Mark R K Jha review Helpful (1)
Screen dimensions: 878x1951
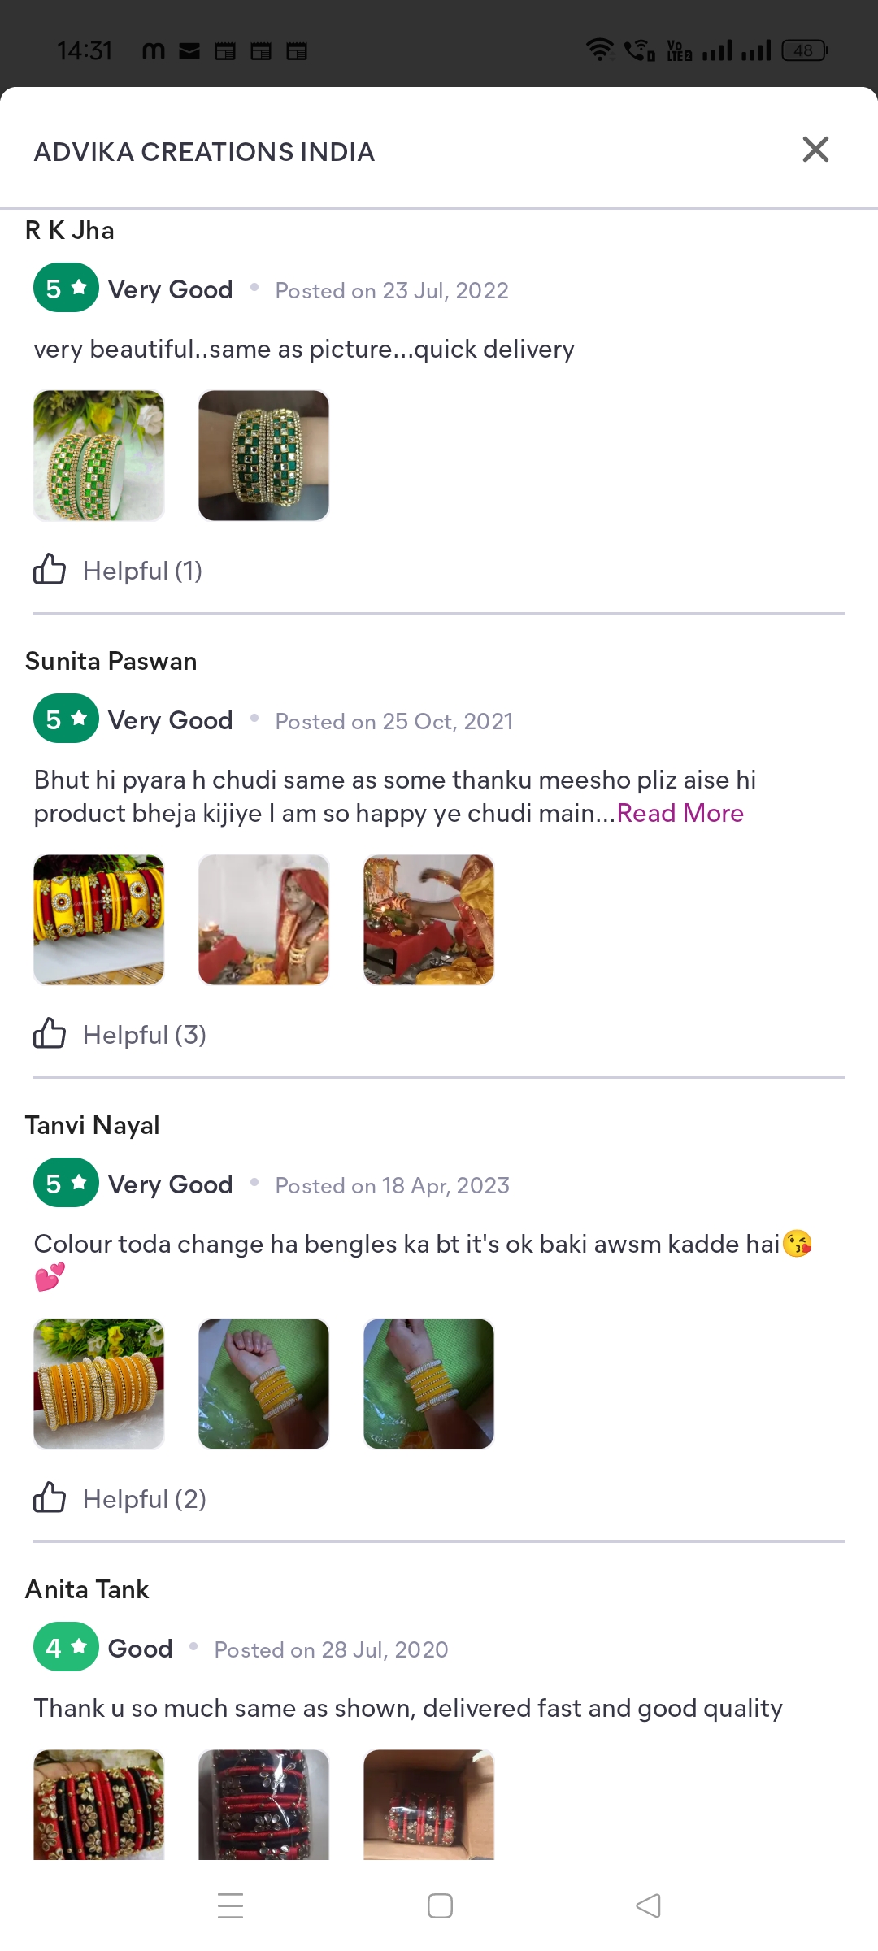pyautogui.click(x=142, y=571)
